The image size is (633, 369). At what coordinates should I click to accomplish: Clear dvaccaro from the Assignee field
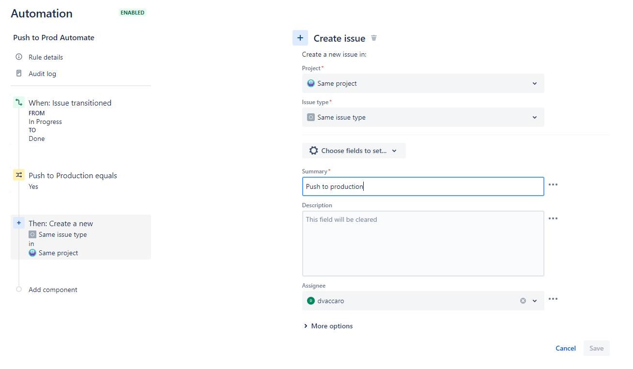523,301
